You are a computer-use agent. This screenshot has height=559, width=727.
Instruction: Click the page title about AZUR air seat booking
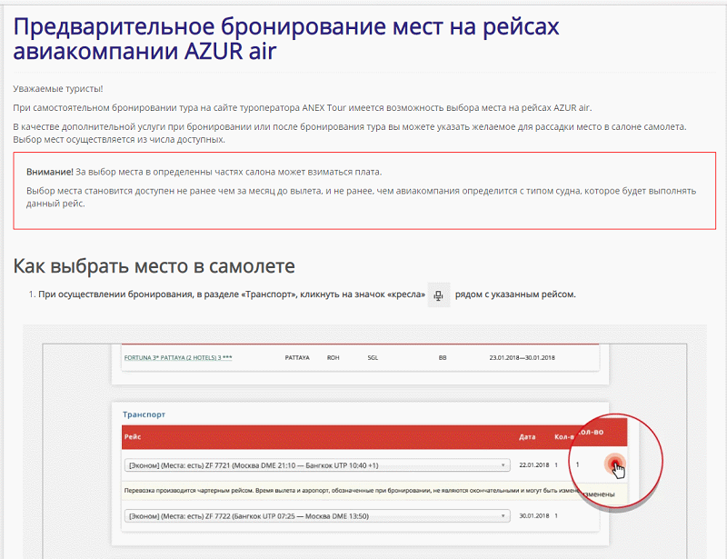[286, 38]
